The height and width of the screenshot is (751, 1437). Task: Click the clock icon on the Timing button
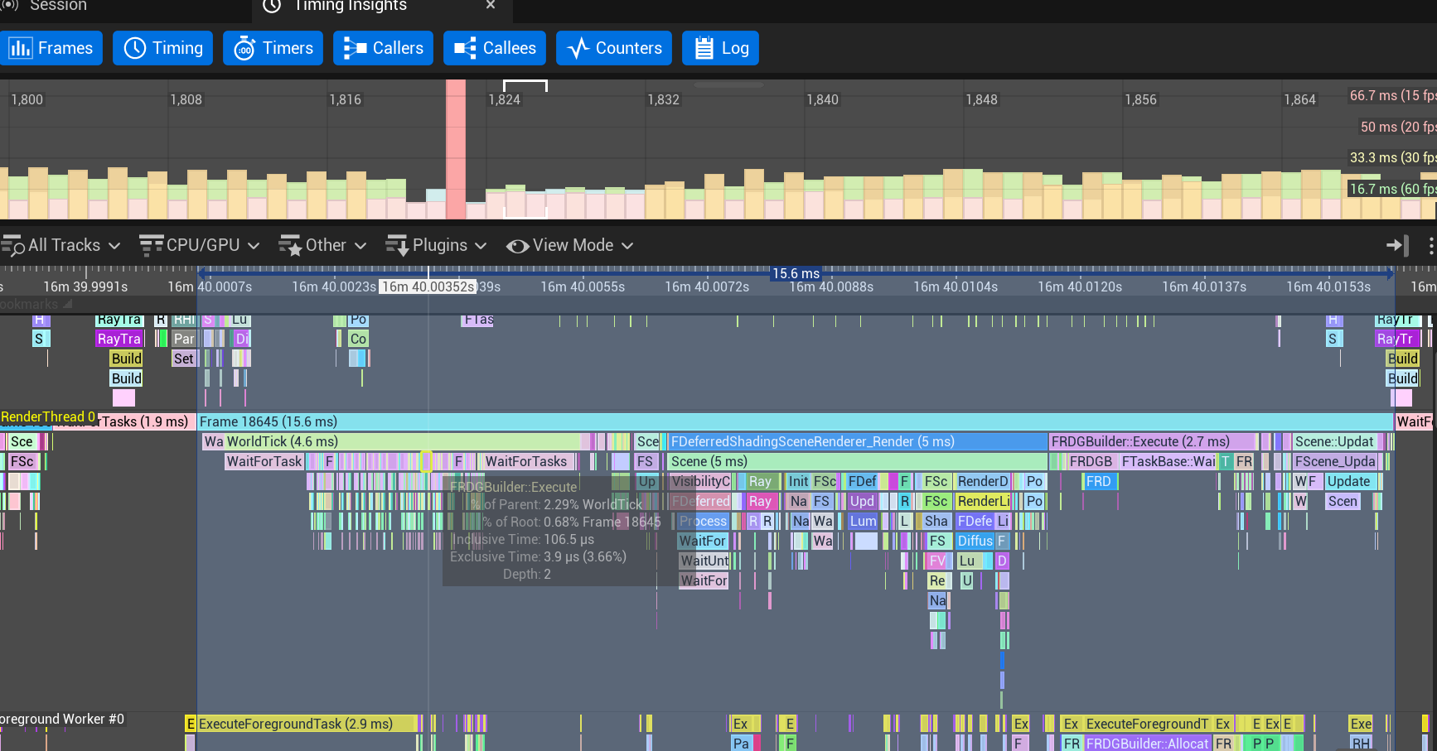(137, 48)
